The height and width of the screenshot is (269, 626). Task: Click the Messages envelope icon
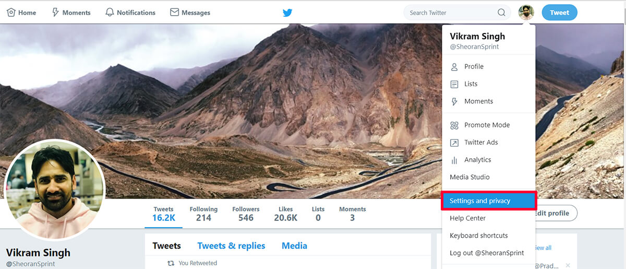click(175, 12)
